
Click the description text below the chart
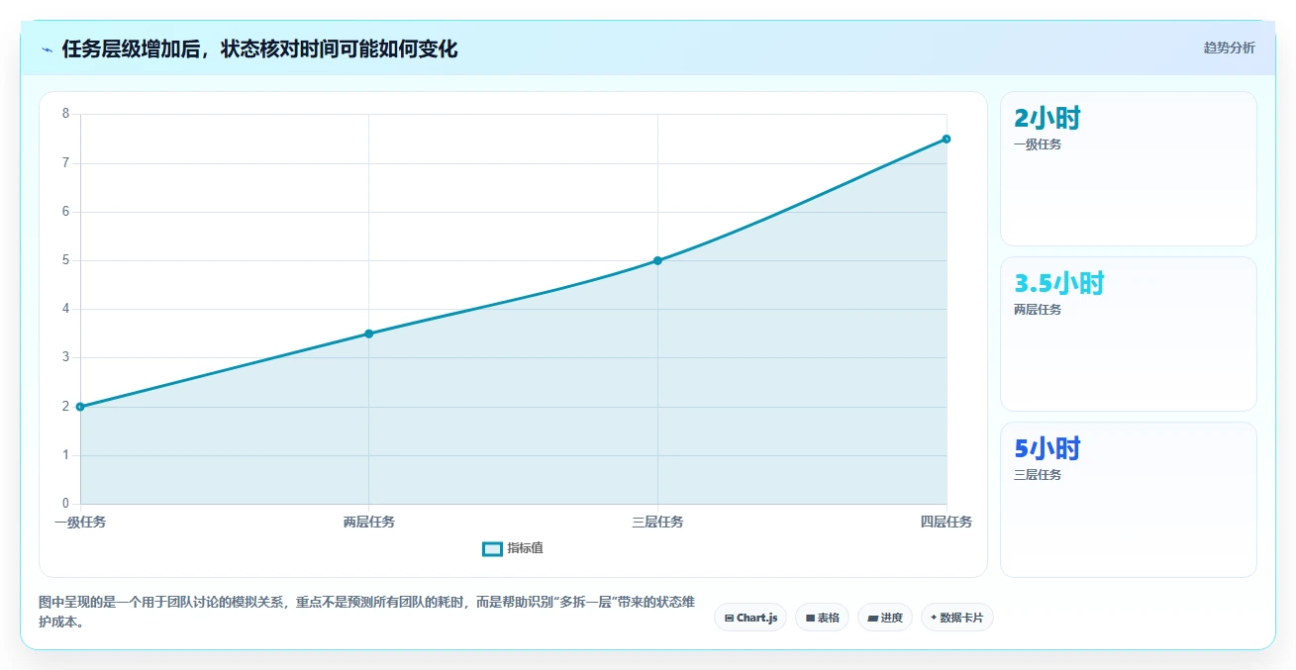pos(365,612)
